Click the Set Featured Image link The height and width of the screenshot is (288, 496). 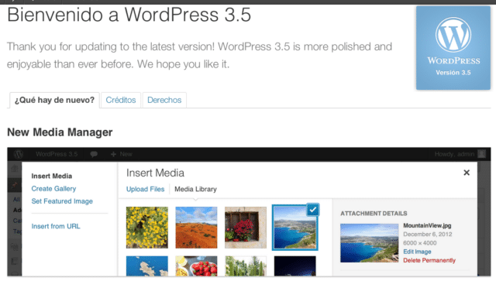[x=62, y=201]
